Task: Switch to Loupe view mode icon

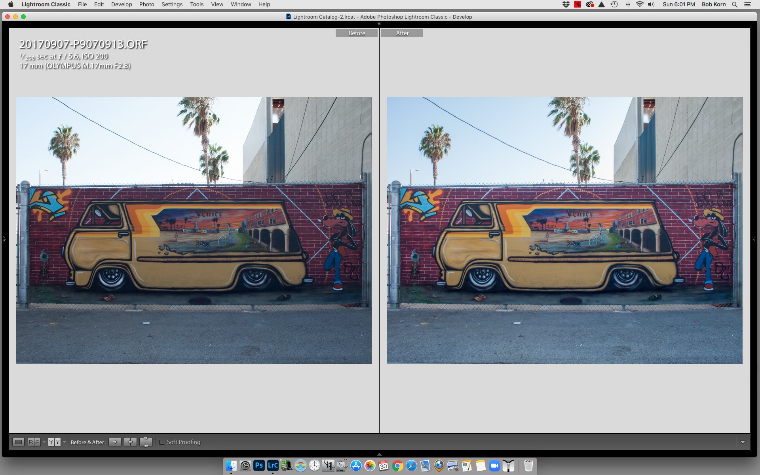Action: 18,442
